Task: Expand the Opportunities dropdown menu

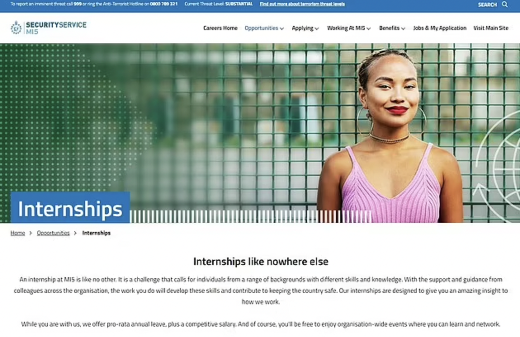Action: (264, 28)
